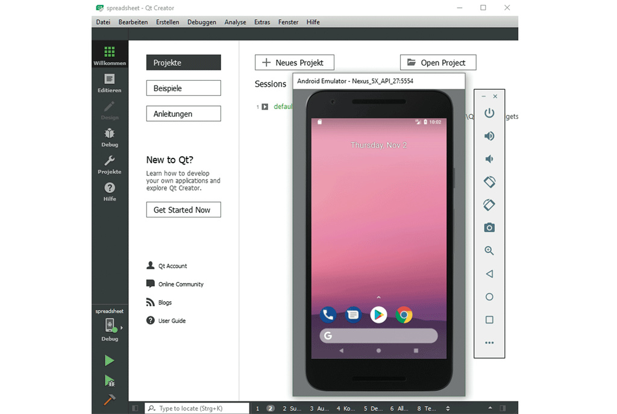Switch to Debug mode in sidebar
Image resolution: width=617 pixels, height=414 pixels.
click(110, 137)
